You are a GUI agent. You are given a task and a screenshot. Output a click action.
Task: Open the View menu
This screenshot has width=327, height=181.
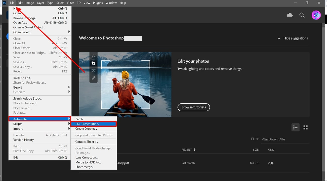87,3
